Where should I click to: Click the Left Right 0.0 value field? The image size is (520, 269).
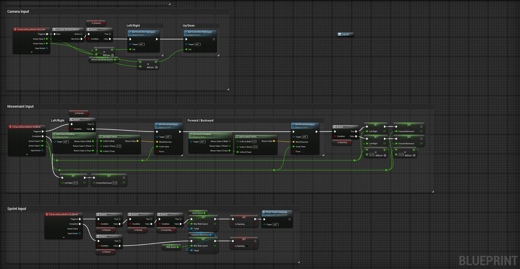75,183
